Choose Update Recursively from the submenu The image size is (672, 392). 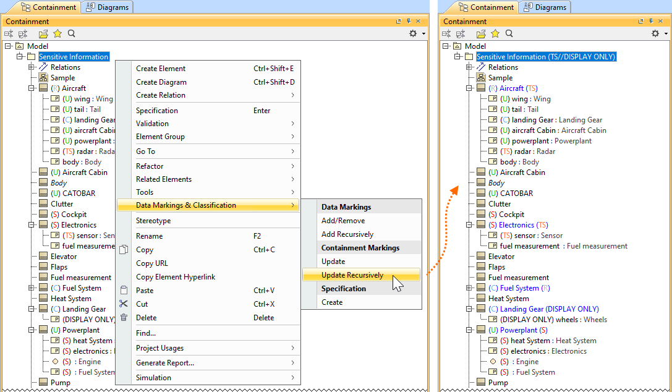(x=352, y=275)
